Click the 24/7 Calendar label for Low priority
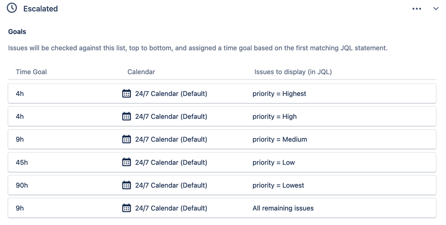This screenshot has height=225, width=446. tap(171, 162)
